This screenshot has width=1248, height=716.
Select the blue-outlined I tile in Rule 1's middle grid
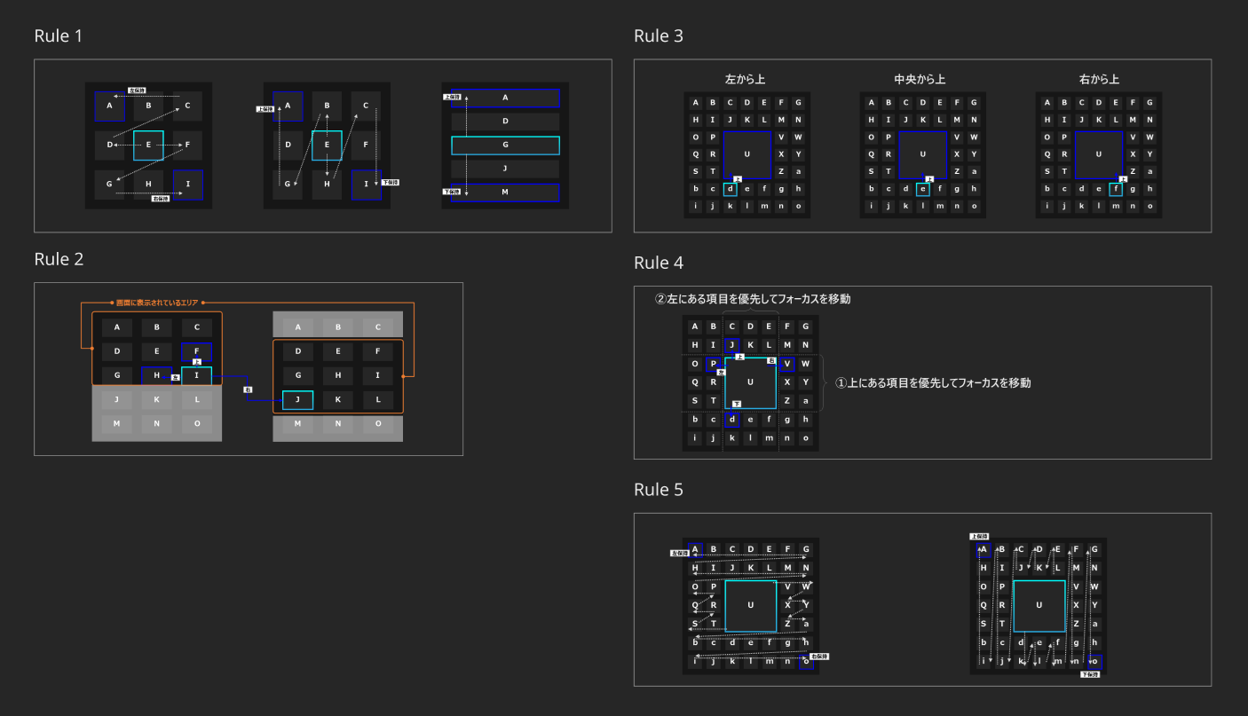point(366,185)
